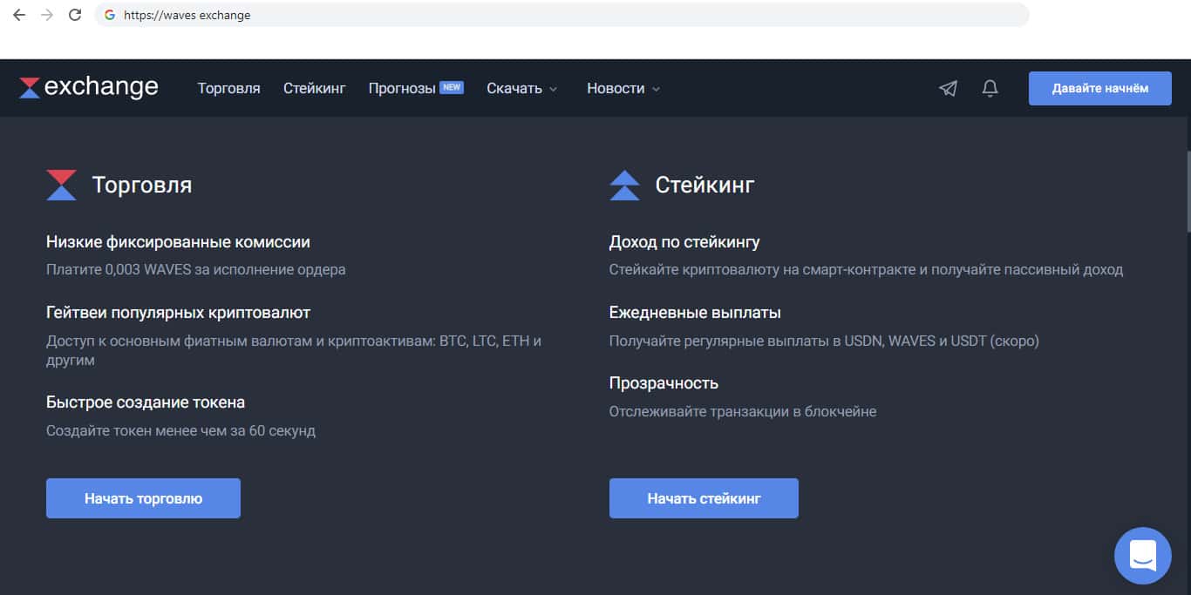1191x595 pixels.
Task: Reload the page with refresh icon
Action: tap(75, 15)
